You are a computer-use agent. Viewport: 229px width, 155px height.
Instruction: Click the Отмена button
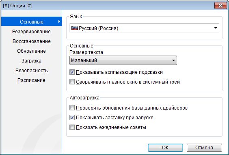tap(204, 148)
